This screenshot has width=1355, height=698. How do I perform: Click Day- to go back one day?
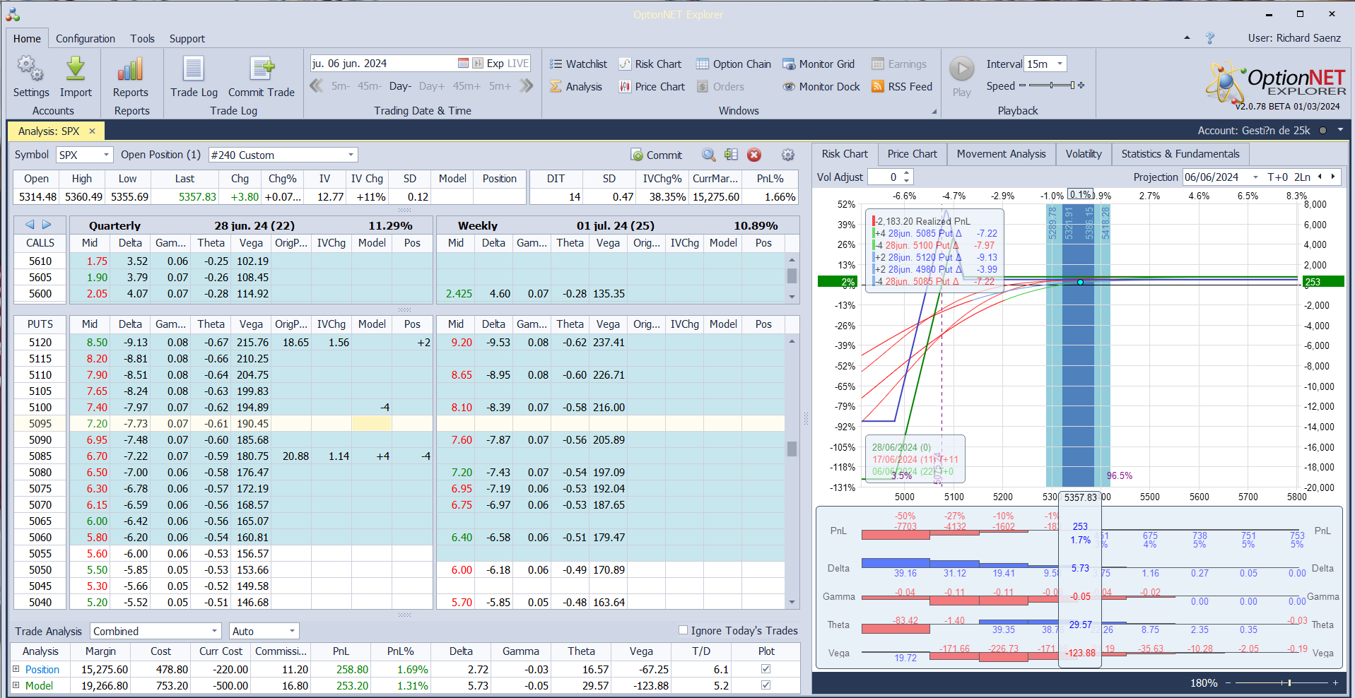tap(400, 86)
